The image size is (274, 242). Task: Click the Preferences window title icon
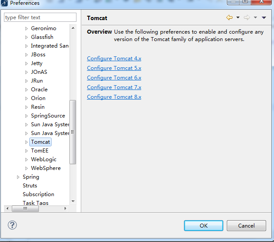[x=4, y=3]
